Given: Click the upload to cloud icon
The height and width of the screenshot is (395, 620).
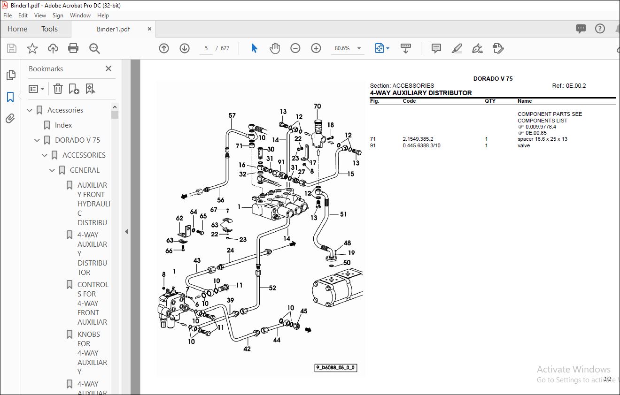Looking at the screenshot, I should pyautogui.click(x=53, y=48).
